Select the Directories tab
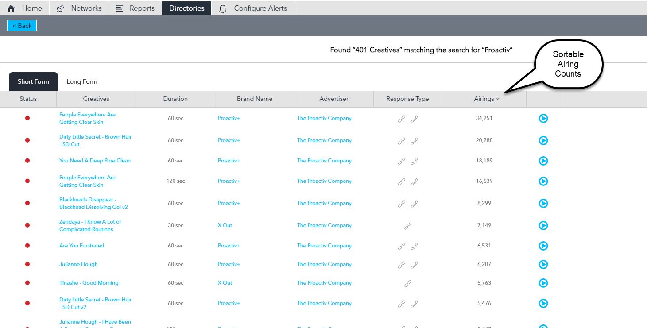 click(x=187, y=8)
